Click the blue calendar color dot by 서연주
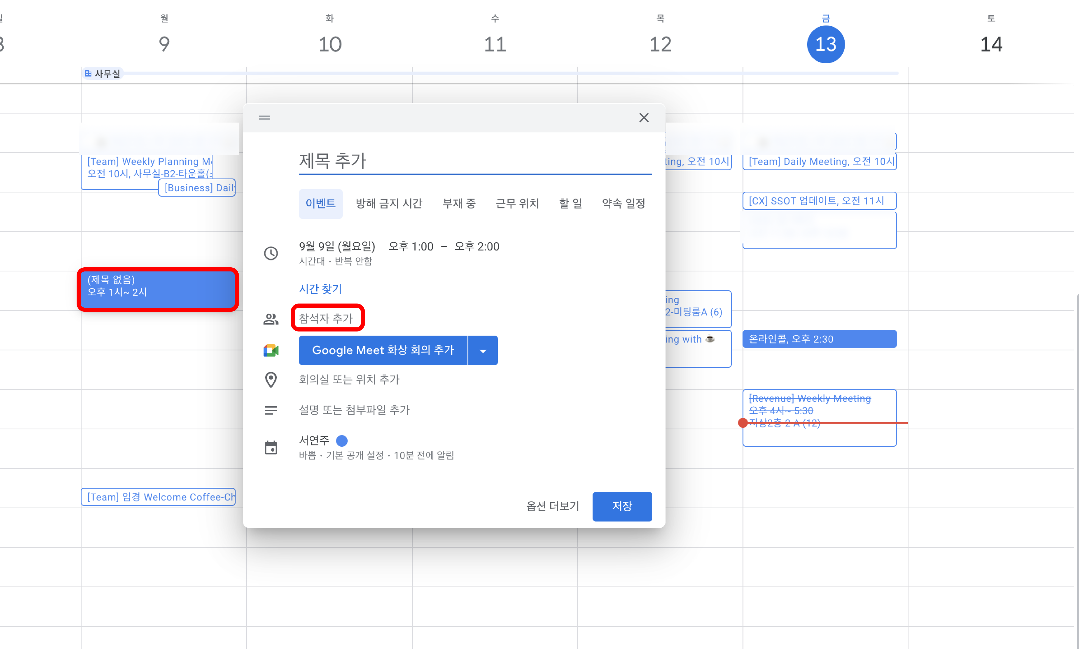Viewport: 1079px width, 649px height. pos(342,440)
